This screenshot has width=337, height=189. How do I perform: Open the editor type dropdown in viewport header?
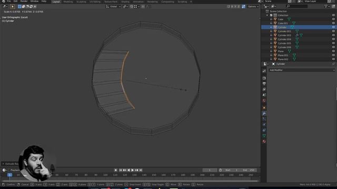click(5, 7)
